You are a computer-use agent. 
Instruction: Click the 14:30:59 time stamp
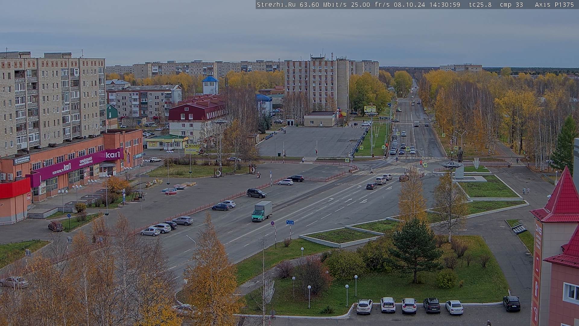click(x=445, y=5)
